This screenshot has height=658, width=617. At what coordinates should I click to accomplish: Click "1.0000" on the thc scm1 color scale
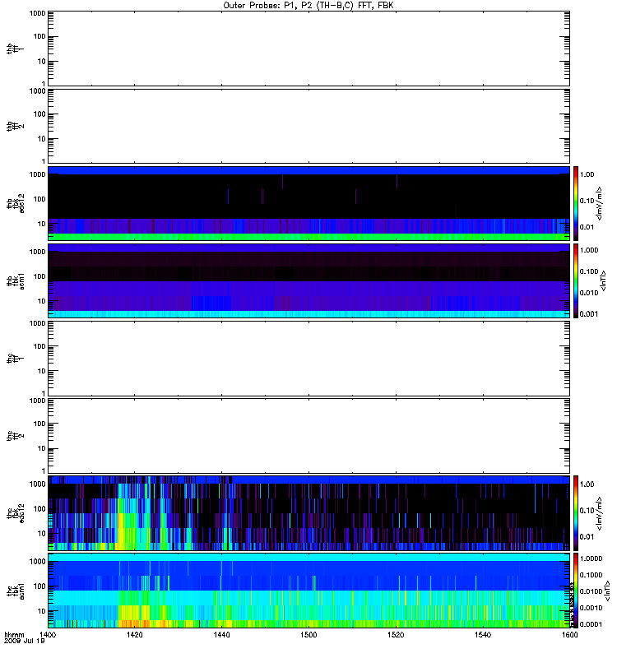click(x=591, y=558)
